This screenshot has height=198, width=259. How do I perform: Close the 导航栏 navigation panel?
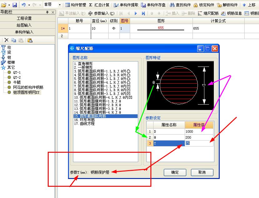(x=53, y=12)
